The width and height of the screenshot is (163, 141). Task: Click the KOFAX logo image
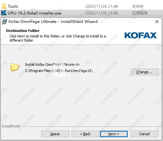point(141,35)
